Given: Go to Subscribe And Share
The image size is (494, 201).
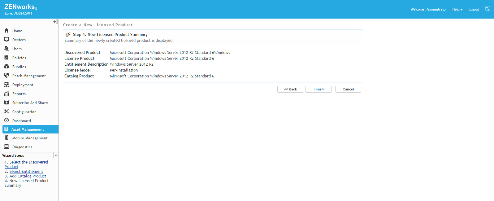Looking at the screenshot, I should (30, 103).
